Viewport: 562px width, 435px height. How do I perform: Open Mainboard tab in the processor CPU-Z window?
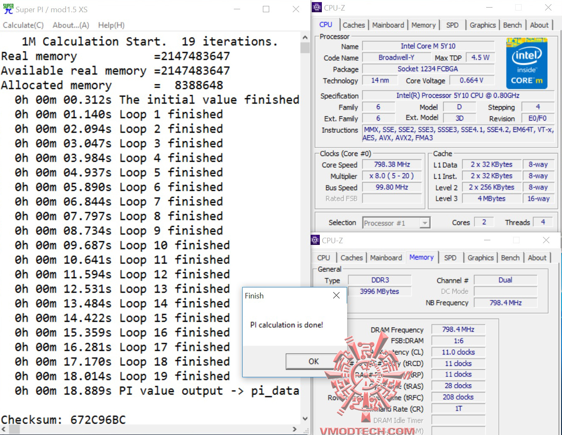pos(388,25)
